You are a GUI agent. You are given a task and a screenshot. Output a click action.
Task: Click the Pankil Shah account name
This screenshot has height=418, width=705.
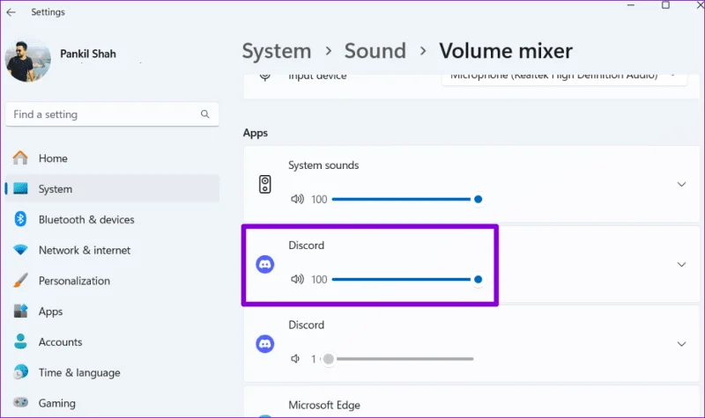pyautogui.click(x=88, y=54)
